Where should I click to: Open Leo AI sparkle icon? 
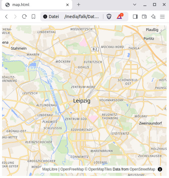pos(153,17)
